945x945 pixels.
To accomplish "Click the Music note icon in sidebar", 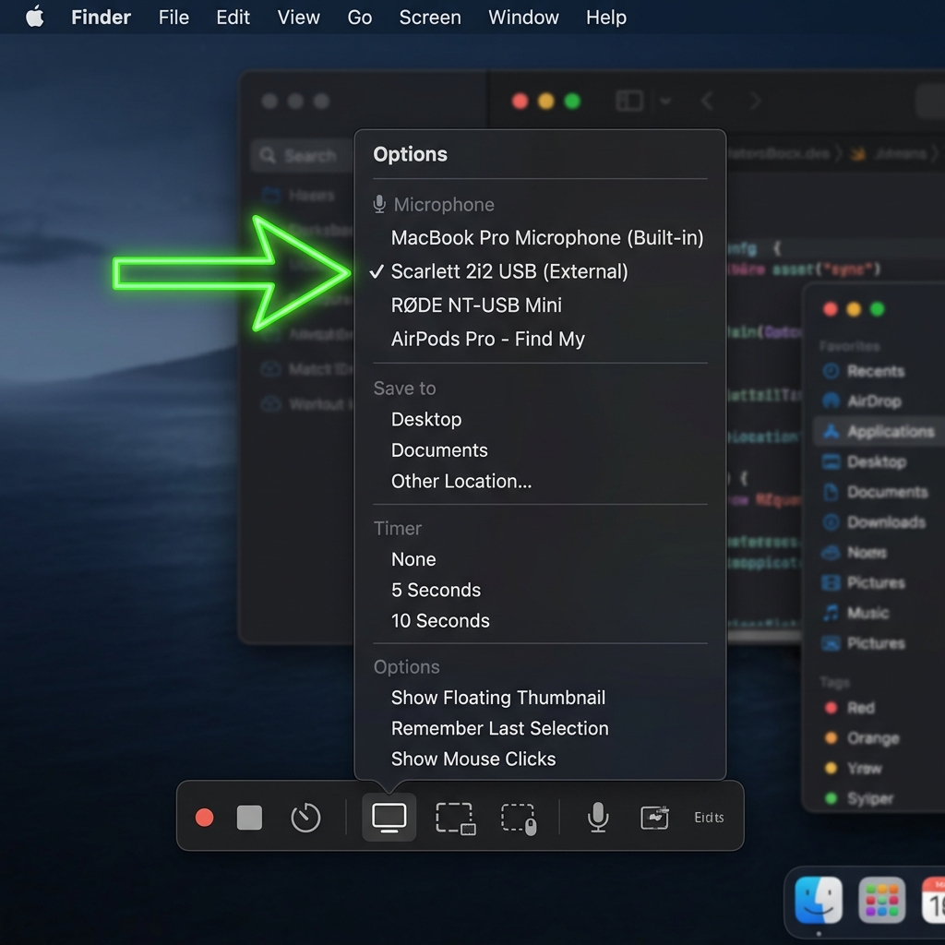I will pyautogui.click(x=831, y=613).
